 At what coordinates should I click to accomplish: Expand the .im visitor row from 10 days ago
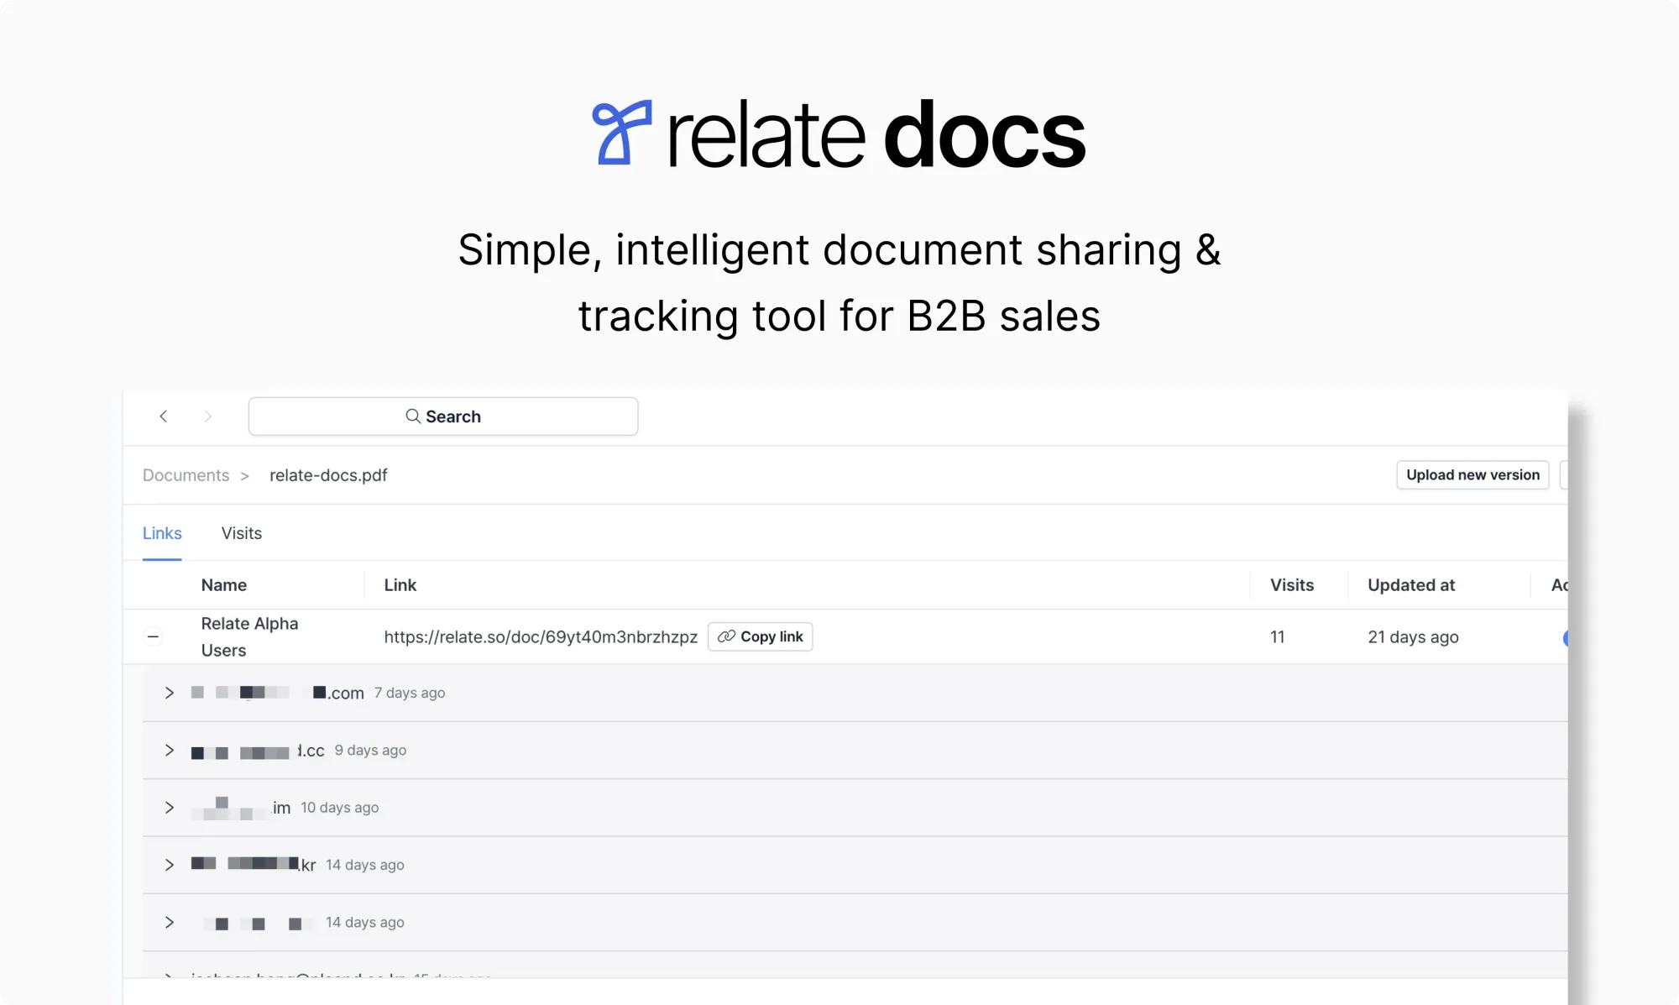click(x=169, y=808)
